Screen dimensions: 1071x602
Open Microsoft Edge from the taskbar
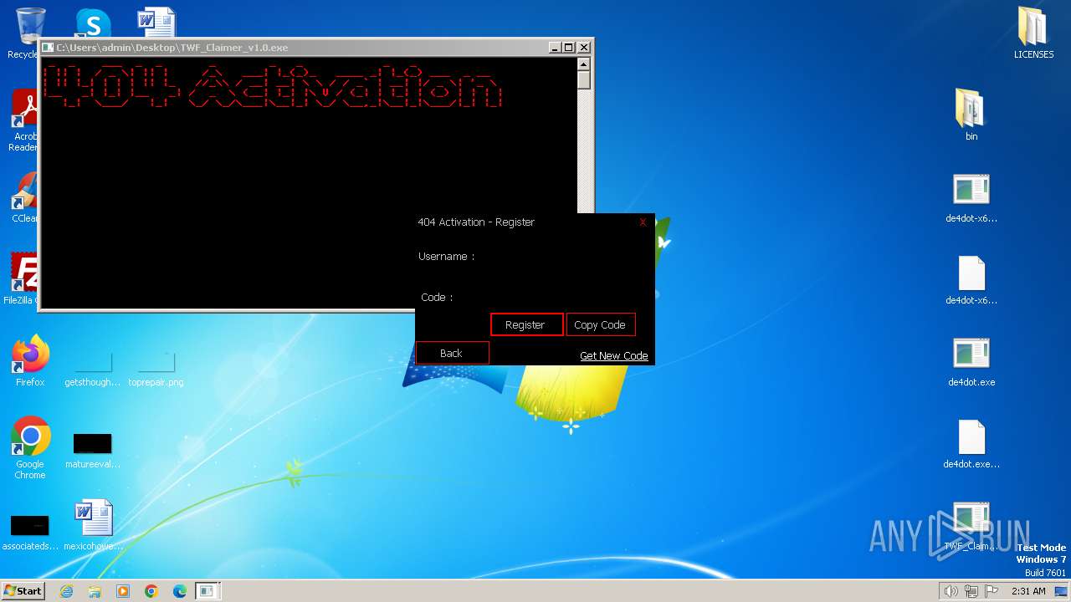(180, 591)
